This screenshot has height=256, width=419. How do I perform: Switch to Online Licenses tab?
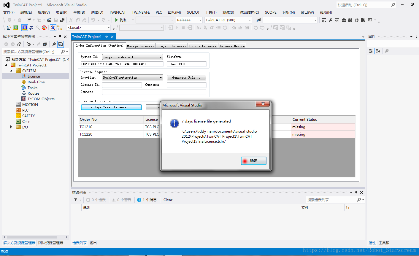(203, 46)
